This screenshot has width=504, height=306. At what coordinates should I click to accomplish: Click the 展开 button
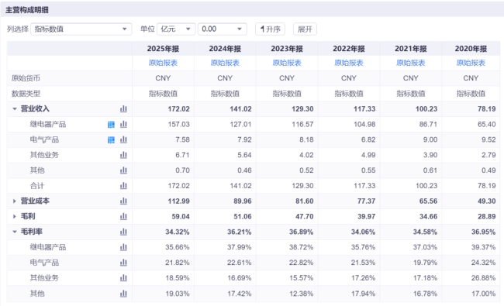click(x=305, y=29)
